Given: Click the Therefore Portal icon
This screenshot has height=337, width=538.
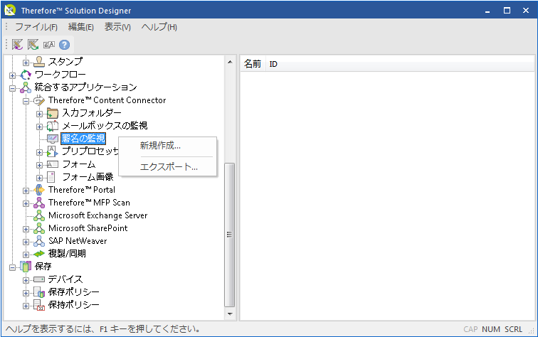Looking at the screenshot, I should pyautogui.click(x=39, y=190).
